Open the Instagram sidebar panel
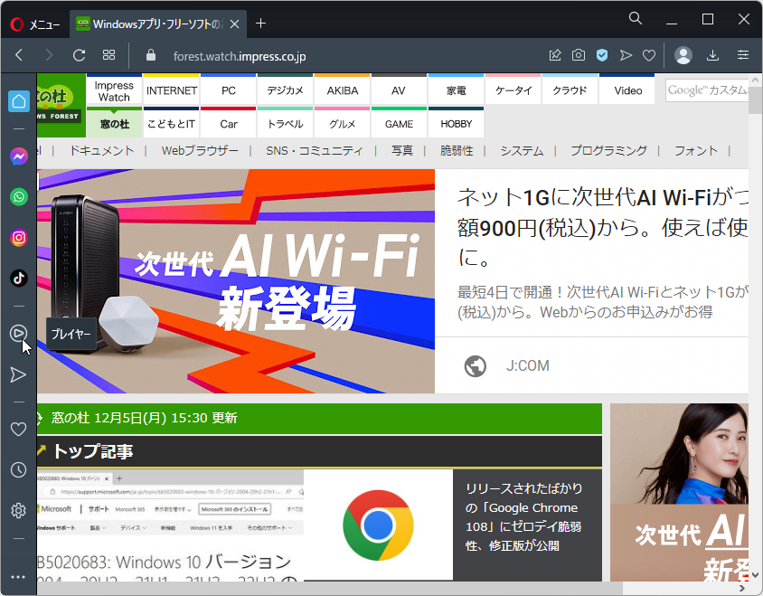The height and width of the screenshot is (596, 763). [18, 237]
